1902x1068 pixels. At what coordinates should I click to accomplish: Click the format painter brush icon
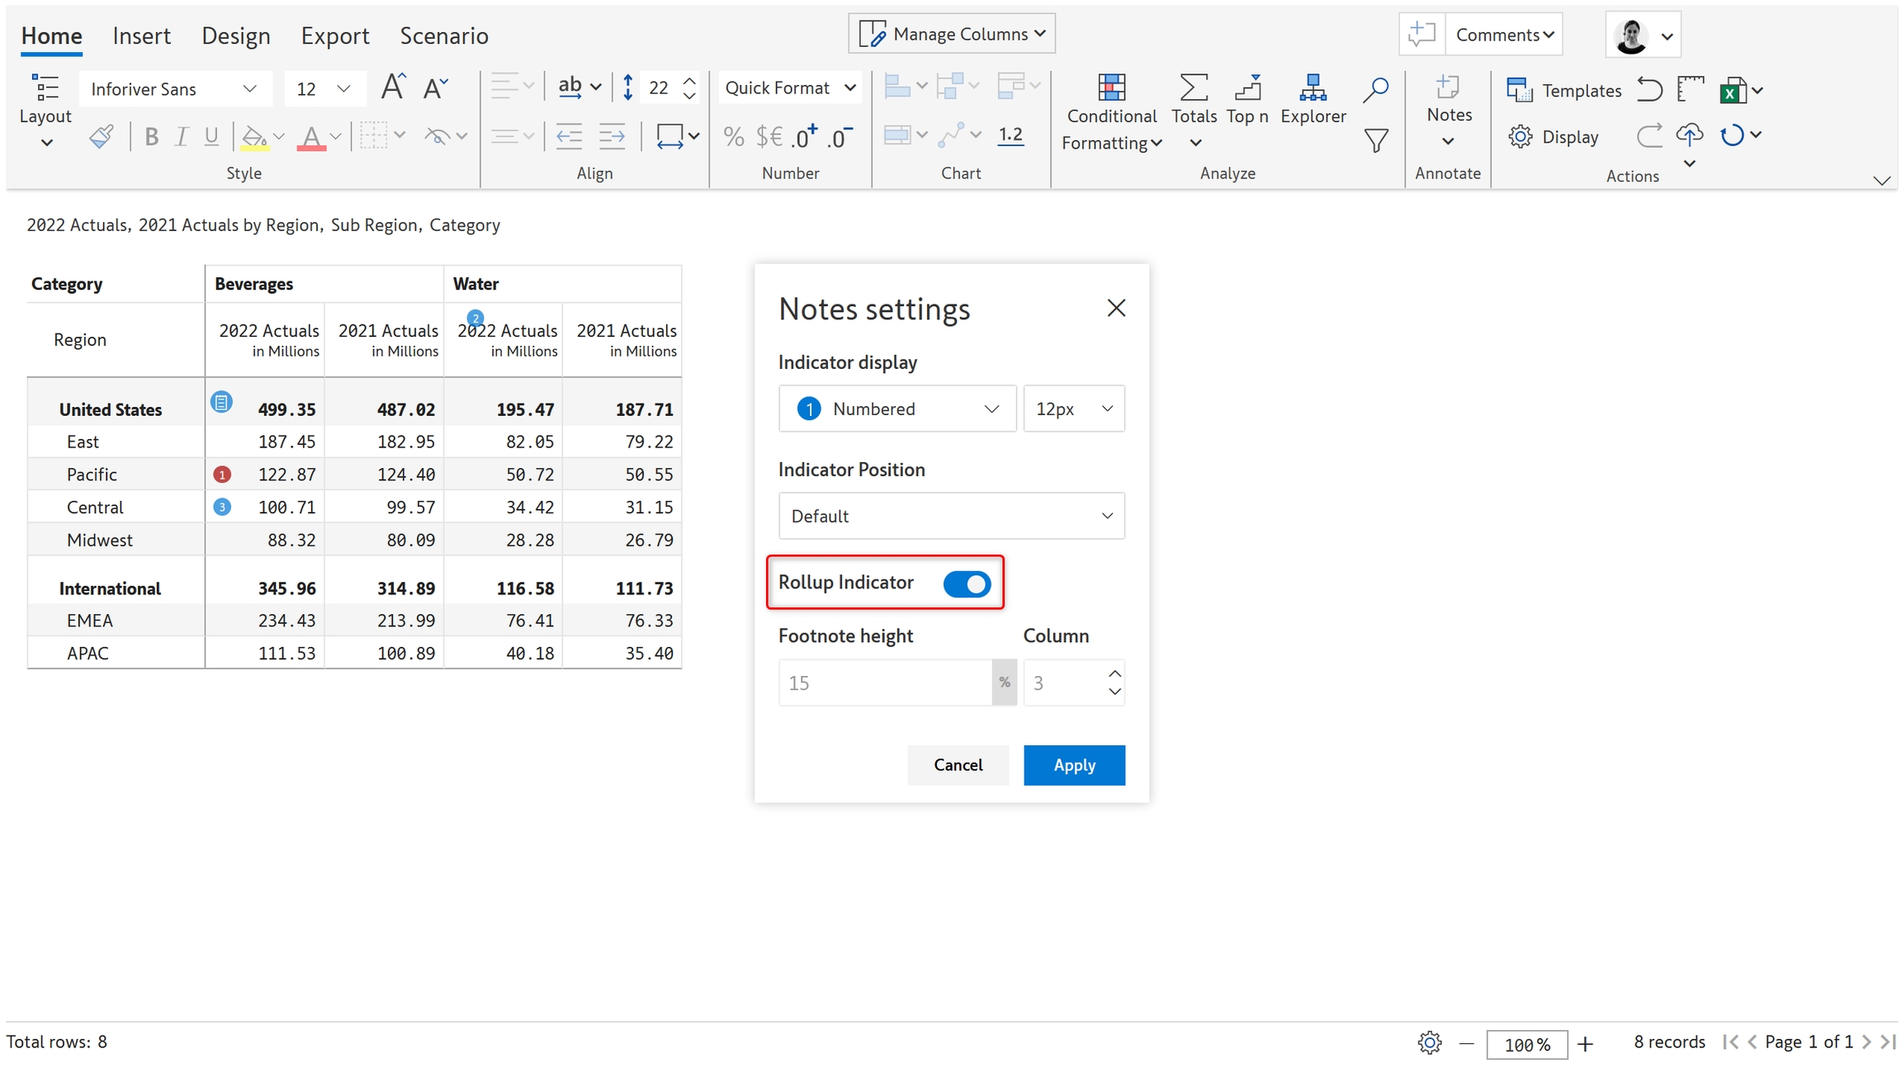pyautogui.click(x=101, y=136)
